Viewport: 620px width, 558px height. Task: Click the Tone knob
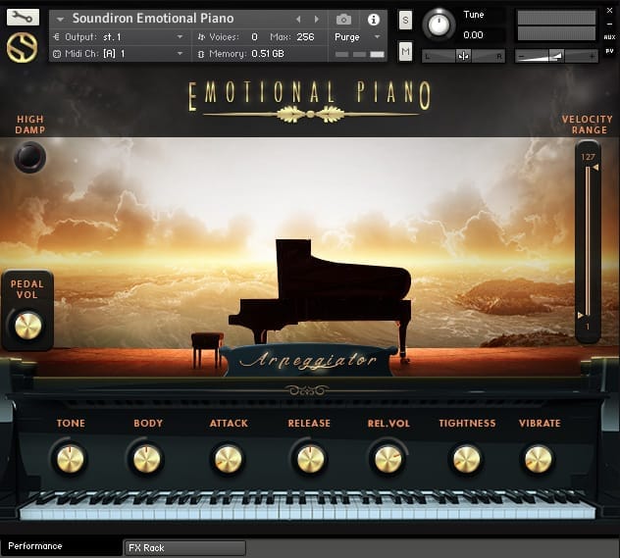[71, 458]
